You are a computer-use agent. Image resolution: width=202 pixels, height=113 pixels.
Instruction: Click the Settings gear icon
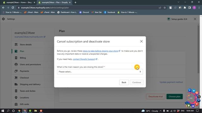(3, 19)
